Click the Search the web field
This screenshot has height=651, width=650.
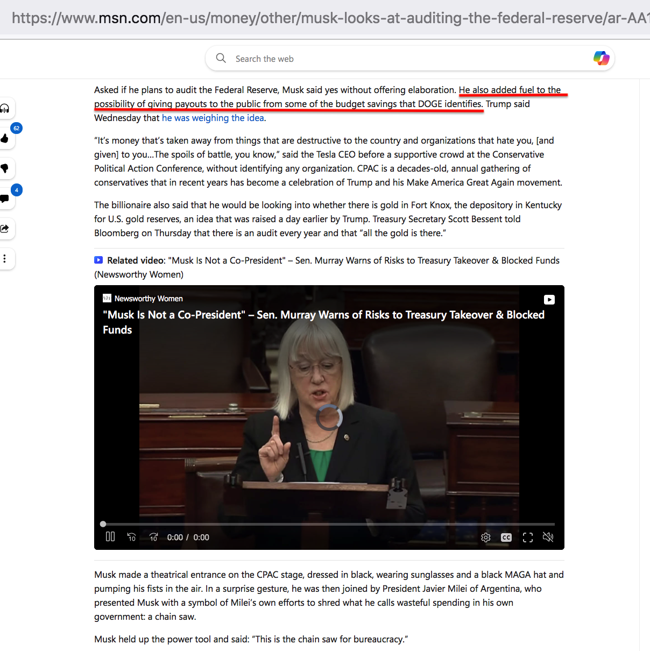click(410, 58)
